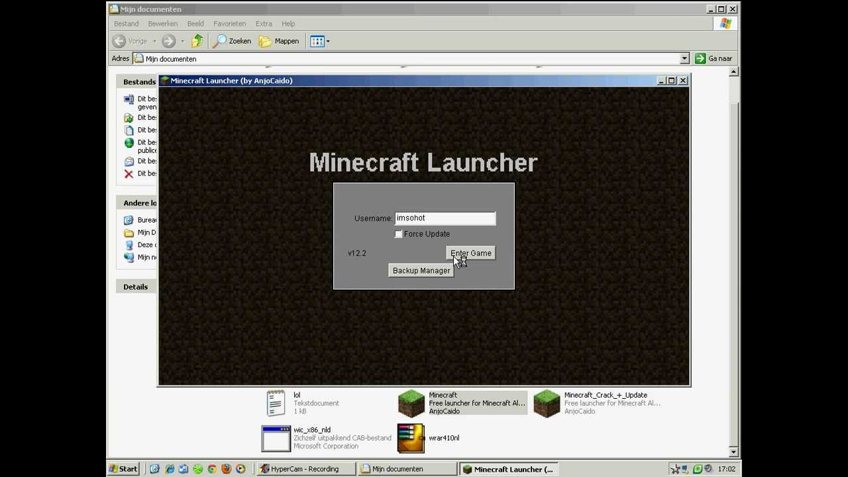Focus the Username input field
Viewport: 848px width, 477px height.
tap(445, 218)
